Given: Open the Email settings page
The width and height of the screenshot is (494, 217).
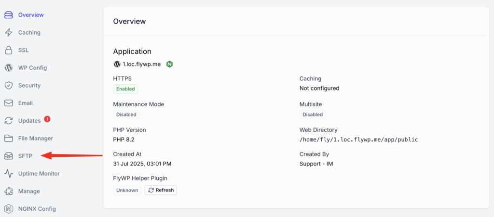Looking at the screenshot, I should [26, 103].
